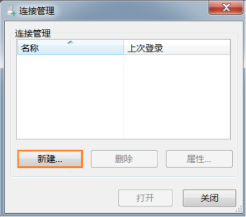This screenshot has height=217, width=246.
Task: Click the 连接管理 group box label
Action: tap(33, 33)
